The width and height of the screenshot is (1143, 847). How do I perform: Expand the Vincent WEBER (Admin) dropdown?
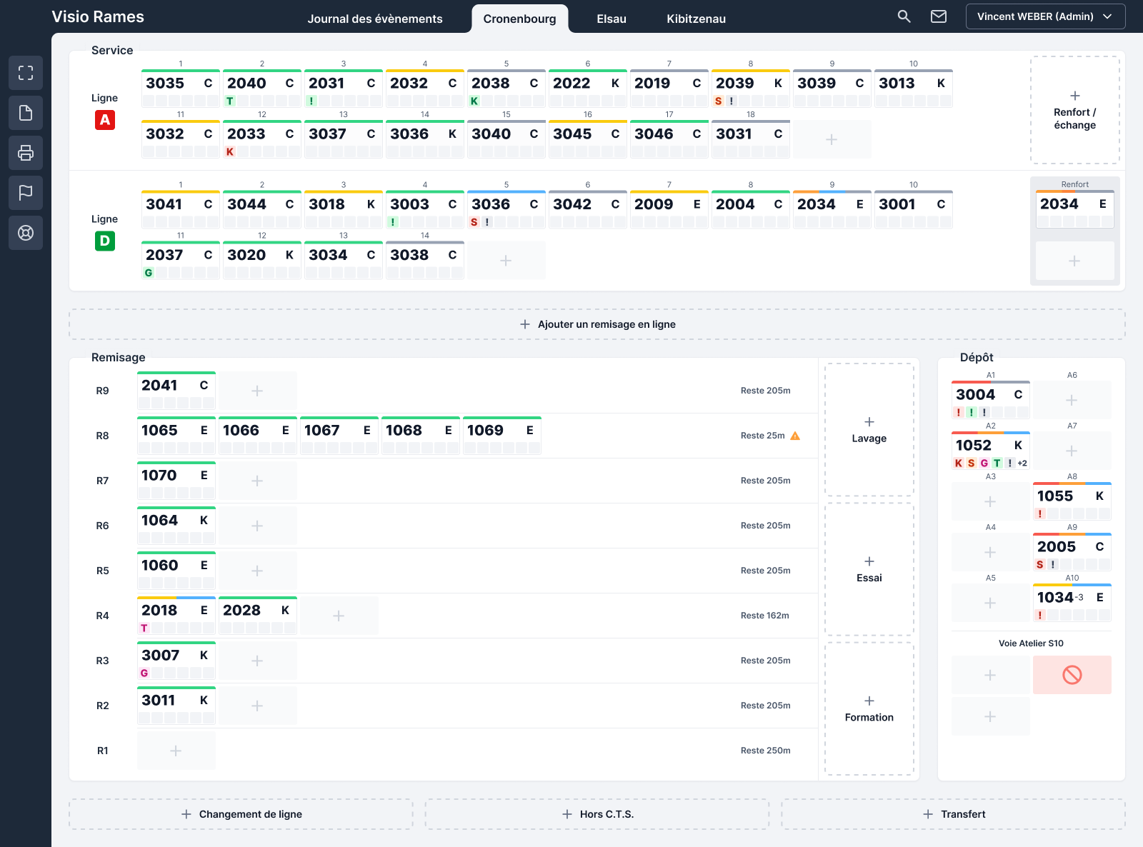1045,16
